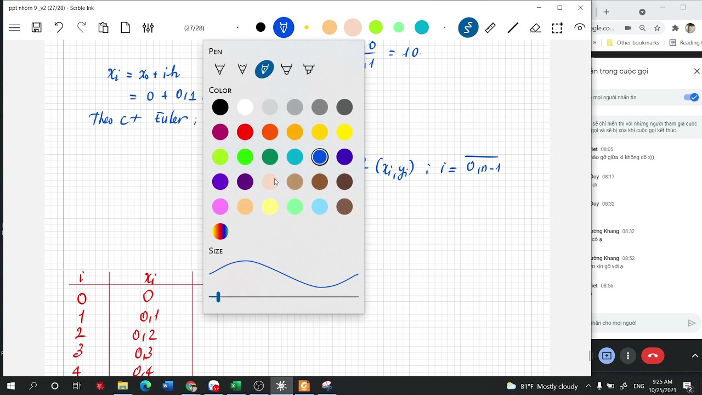Select the light green highlighter in toolbar
Image resolution: width=702 pixels, height=395 pixels.
399,27
